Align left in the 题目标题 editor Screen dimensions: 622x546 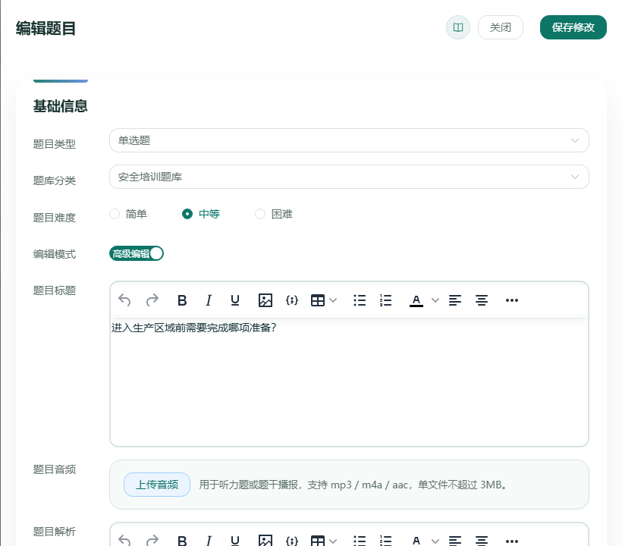click(x=455, y=300)
